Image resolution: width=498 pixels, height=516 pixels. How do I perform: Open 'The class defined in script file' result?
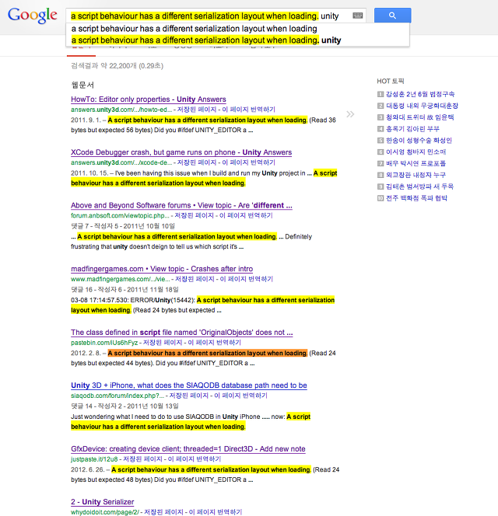181,333
